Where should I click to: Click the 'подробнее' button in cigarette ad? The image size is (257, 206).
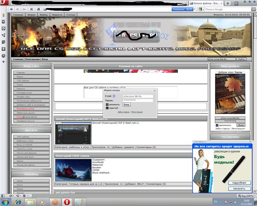coord(239,183)
